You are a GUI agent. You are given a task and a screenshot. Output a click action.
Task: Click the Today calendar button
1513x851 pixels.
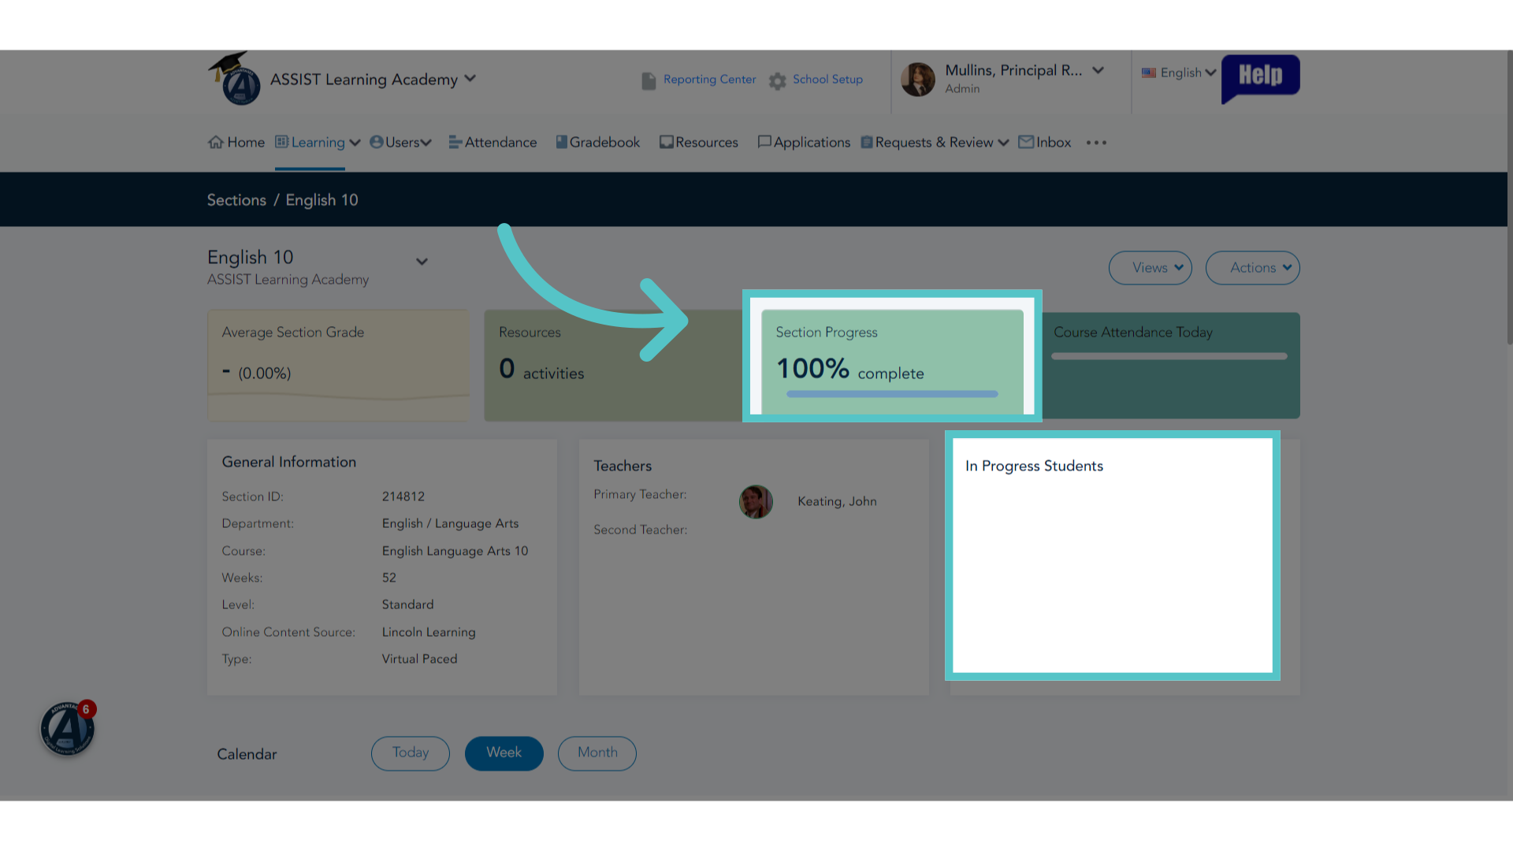pyautogui.click(x=411, y=753)
